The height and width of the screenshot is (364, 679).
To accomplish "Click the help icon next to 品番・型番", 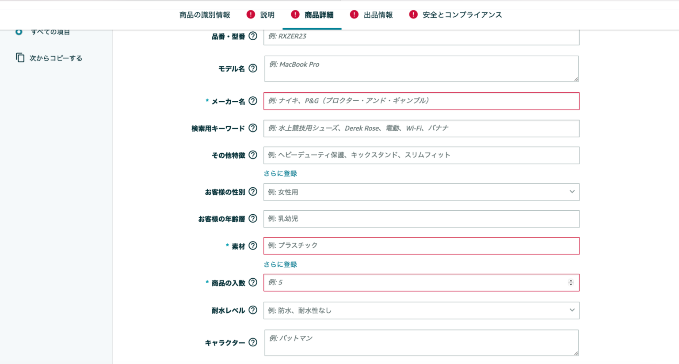I will coord(252,37).
